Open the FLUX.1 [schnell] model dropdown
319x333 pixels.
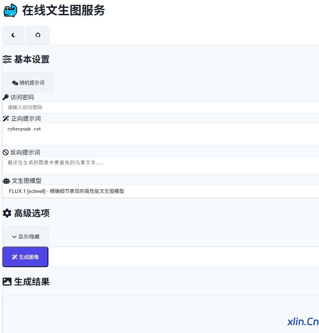pos(160,191)
